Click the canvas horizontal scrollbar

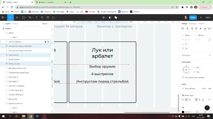(147, 112)
